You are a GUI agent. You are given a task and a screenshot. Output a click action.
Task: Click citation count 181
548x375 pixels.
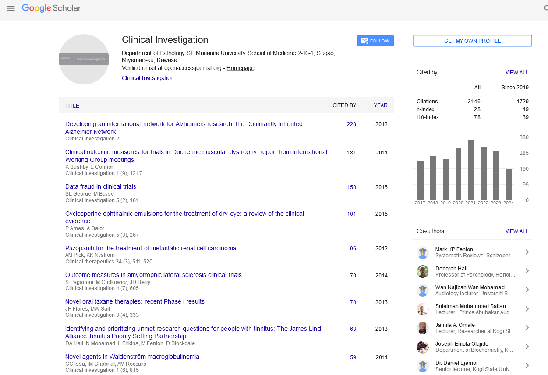(x=351, y=153)
